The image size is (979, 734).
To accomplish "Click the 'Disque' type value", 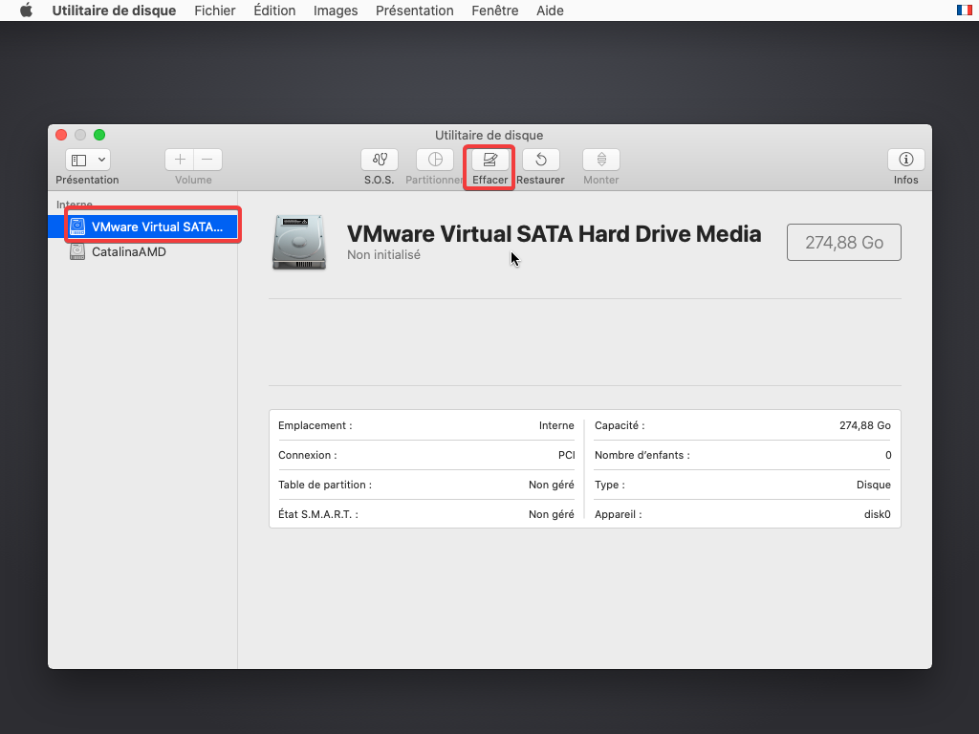I will pos(874,485).
